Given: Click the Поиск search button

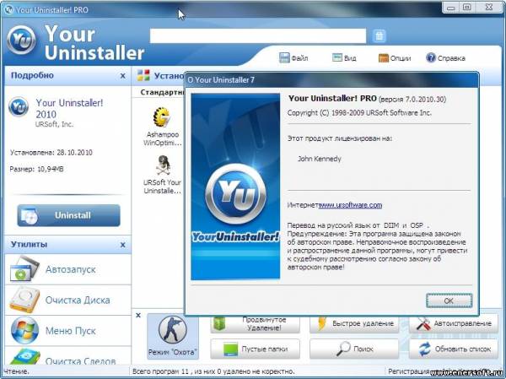Looking at the screenshot, I should (354, 349).
